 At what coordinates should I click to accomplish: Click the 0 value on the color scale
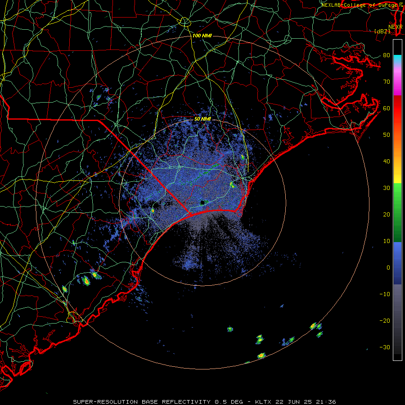pos(388,268)
